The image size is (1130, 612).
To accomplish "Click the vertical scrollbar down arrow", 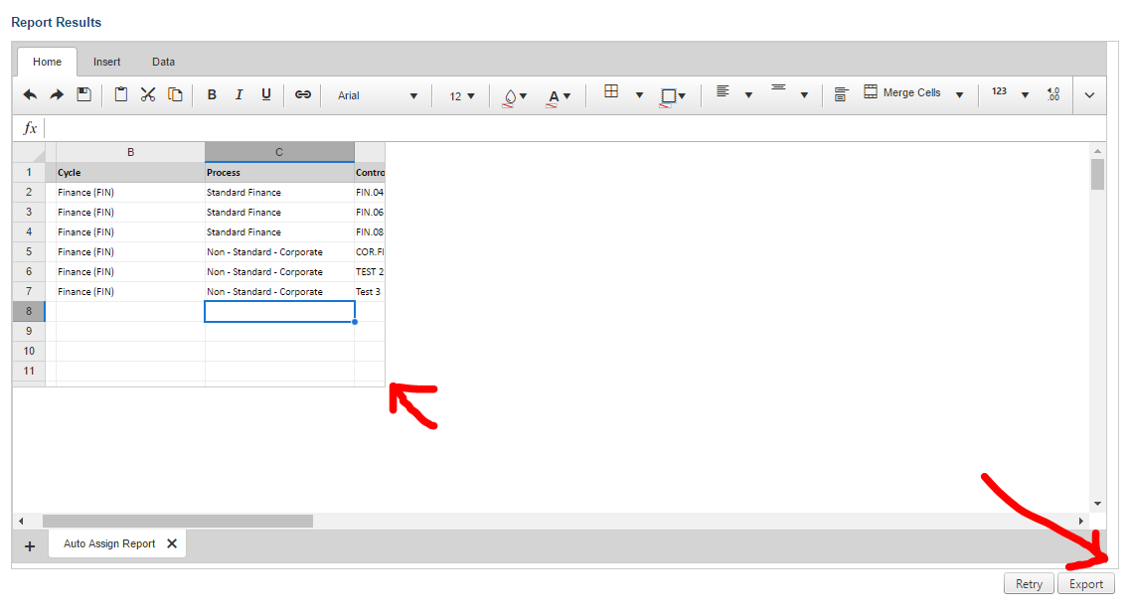I will (x=1097, y=504).
